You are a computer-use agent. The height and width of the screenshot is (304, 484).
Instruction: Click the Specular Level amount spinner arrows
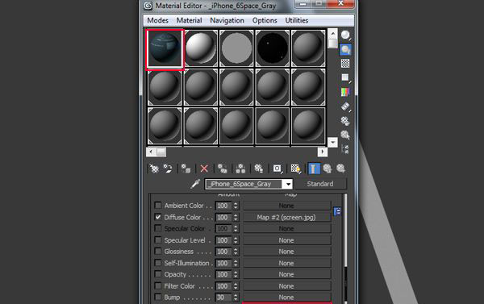(236, 240)
